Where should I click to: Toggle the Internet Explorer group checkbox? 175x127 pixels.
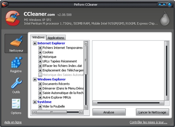coord(35,43)
